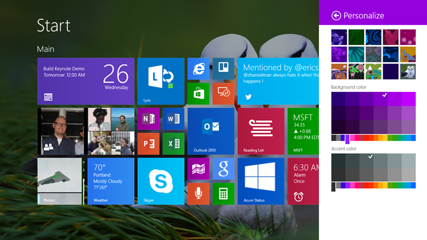The image size is (427, 240).
Task: Choose the checked purple background color swatch
Action: tap(380, 99)
